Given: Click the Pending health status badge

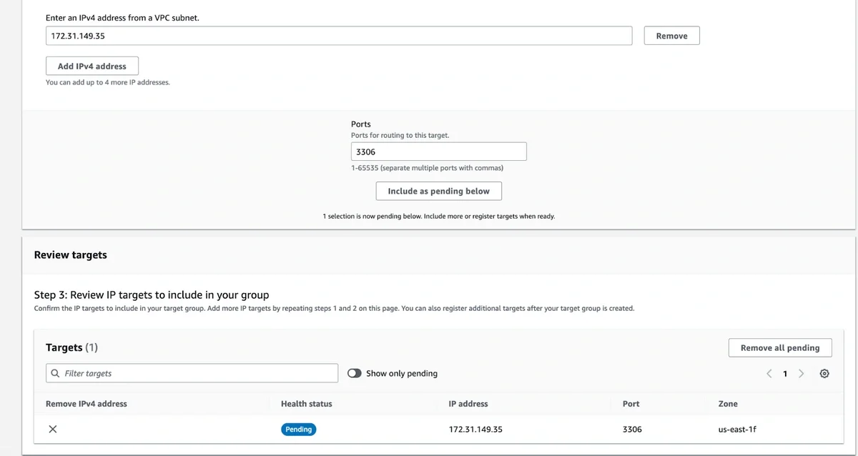Looking at the screenshot, I should tap(298, 430).
